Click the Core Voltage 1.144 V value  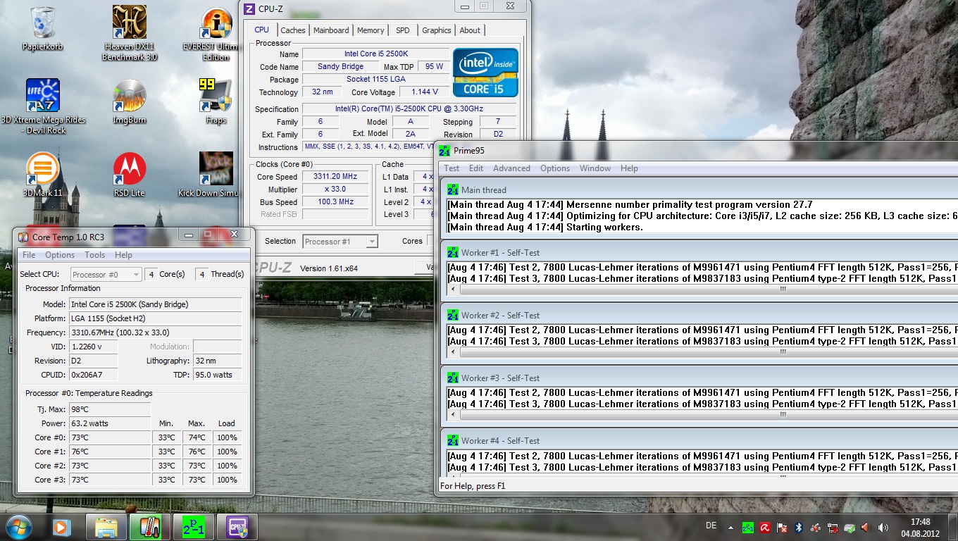pyautogui.click(x=425, y=92)
